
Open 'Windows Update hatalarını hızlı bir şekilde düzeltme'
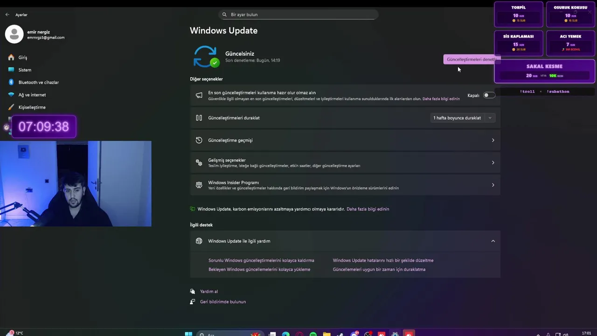tap(383, 260)
